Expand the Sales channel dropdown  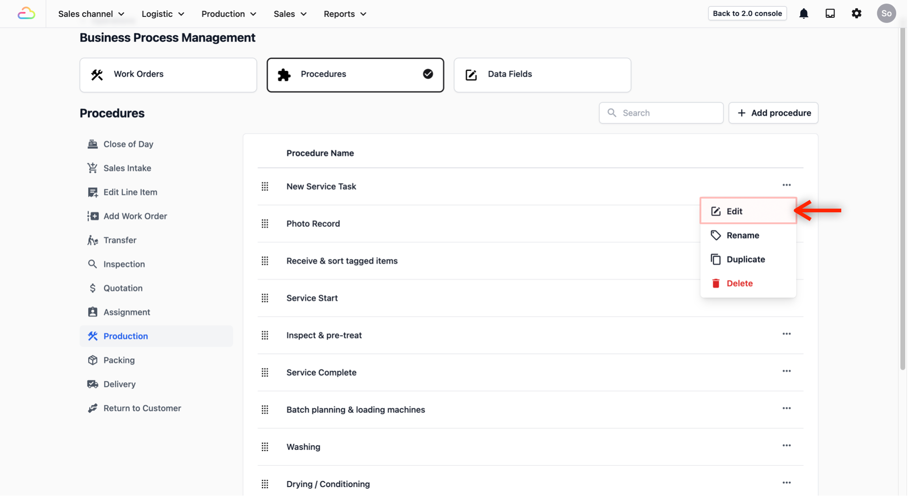(91, 14)
